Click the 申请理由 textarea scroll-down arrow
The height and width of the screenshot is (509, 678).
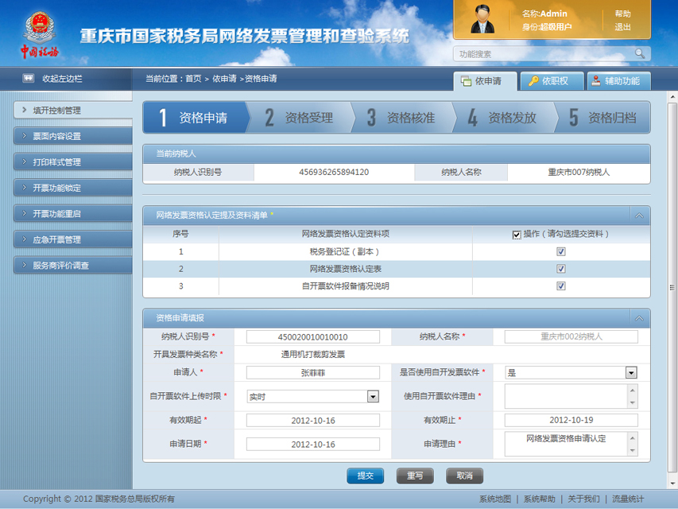coord(633,451)
